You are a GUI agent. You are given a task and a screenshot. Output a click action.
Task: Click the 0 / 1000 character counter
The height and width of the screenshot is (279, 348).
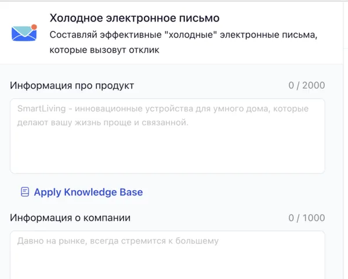306,218
